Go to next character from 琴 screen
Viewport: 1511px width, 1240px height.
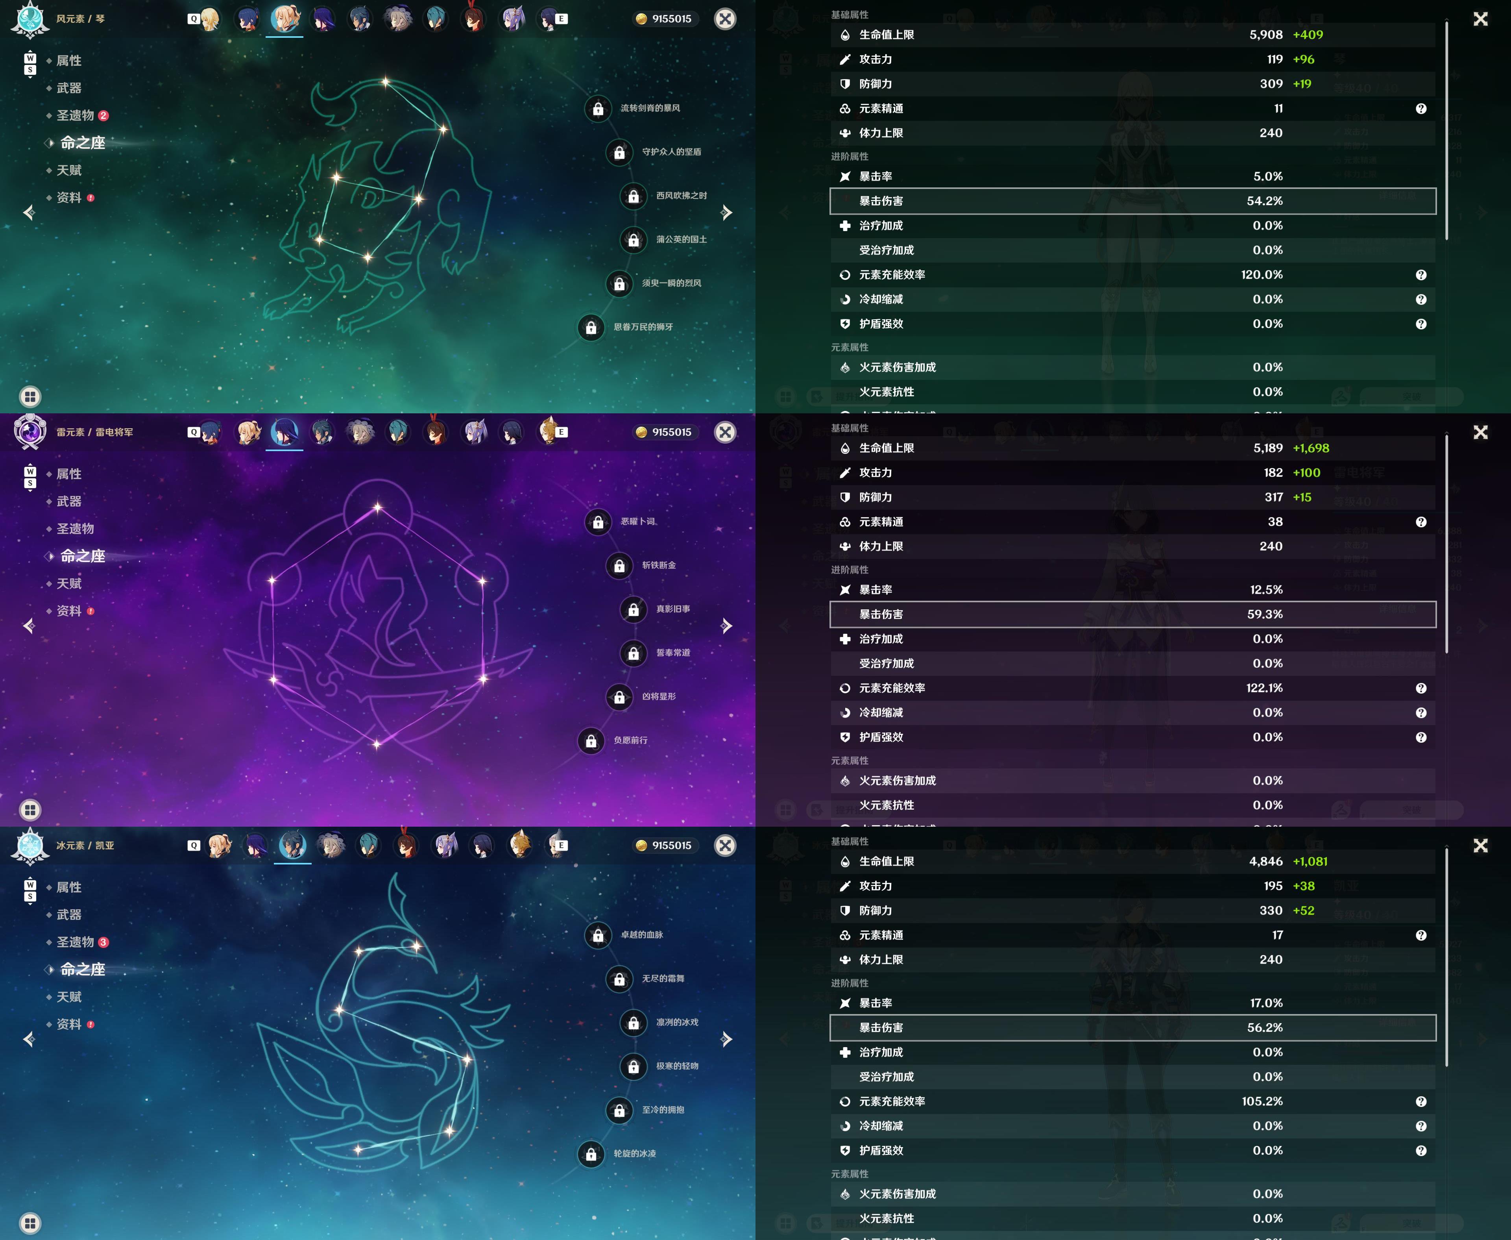click(726, 212)
